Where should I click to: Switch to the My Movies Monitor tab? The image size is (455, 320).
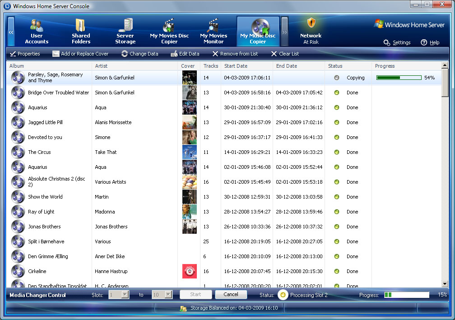pos(214,32)
